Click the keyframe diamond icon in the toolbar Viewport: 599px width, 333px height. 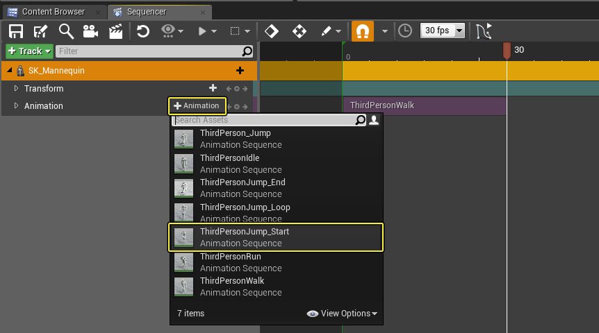pos(272,31)
